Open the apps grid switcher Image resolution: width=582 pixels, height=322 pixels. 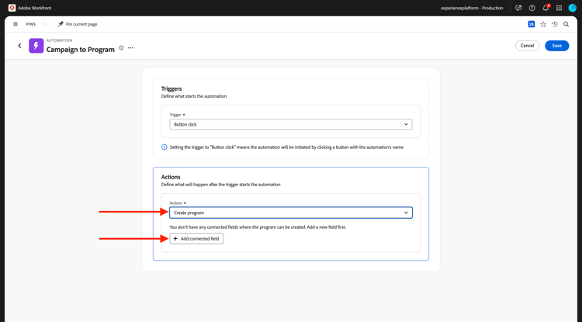pos(559,8)
